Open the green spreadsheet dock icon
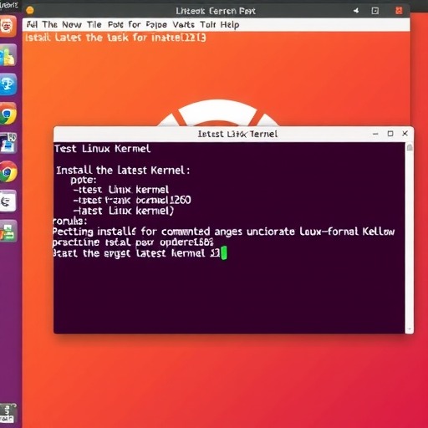This screenshot has height=428, width=428. tap(8, 231)
